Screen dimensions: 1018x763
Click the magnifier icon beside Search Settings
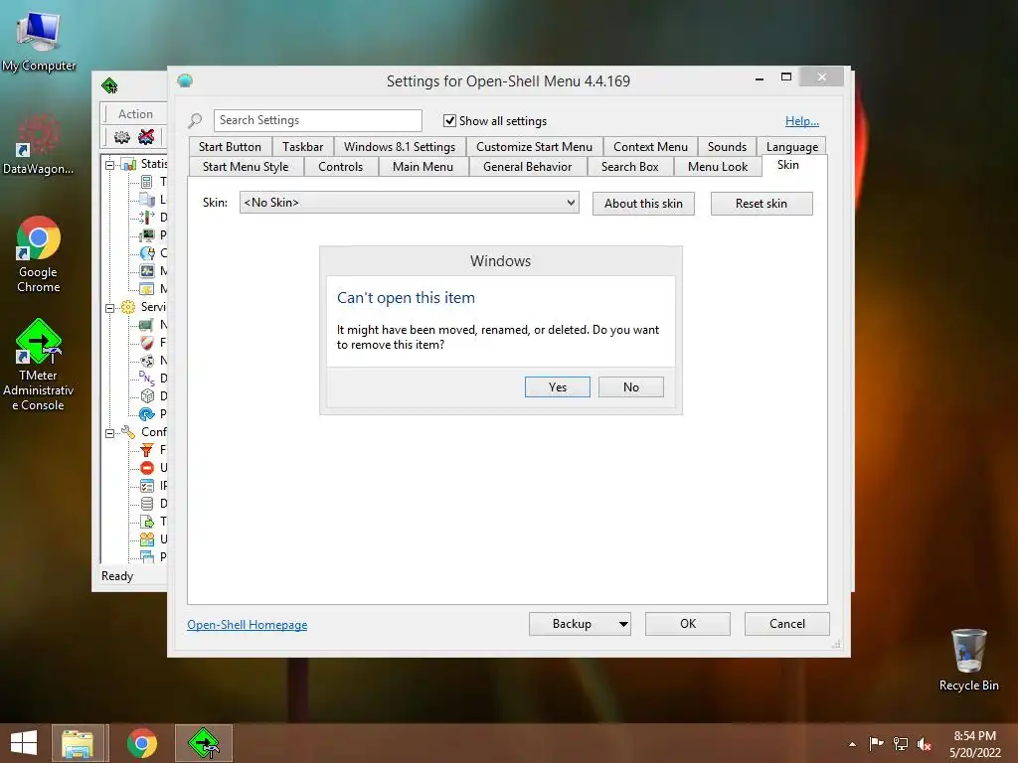pos(195,120)
